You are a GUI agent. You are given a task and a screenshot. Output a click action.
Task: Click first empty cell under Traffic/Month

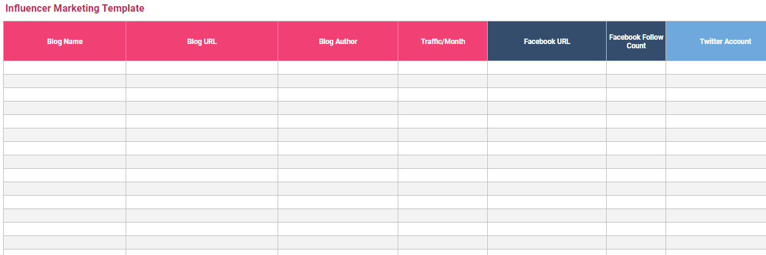click(x=442, y=68)
